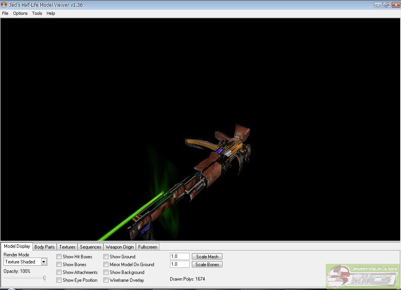Toggle Show Bones checkbox
Viewport: 401px width, 290px height.
(x=59, y=265)
